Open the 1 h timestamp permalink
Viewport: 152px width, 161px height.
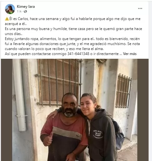click(x=19, y=12)
